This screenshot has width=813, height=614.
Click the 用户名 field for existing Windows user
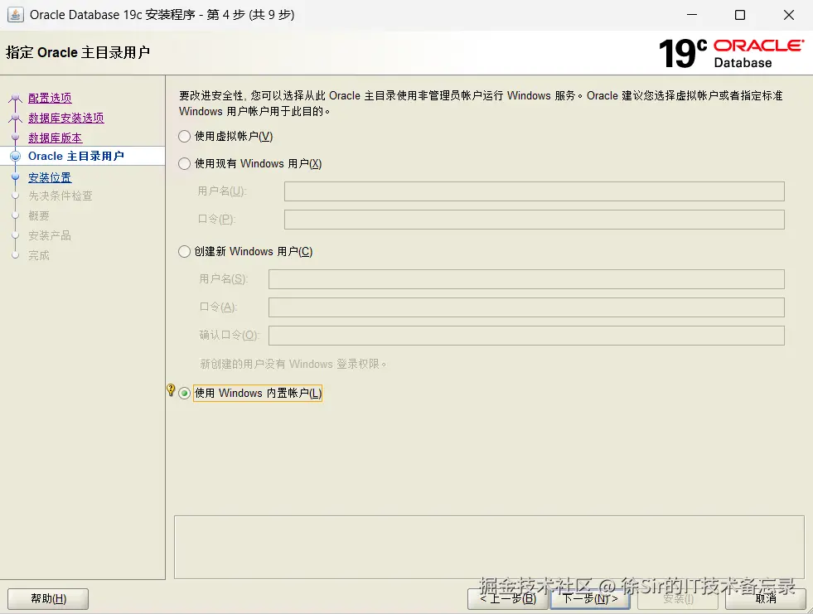(x=534, y=191)
